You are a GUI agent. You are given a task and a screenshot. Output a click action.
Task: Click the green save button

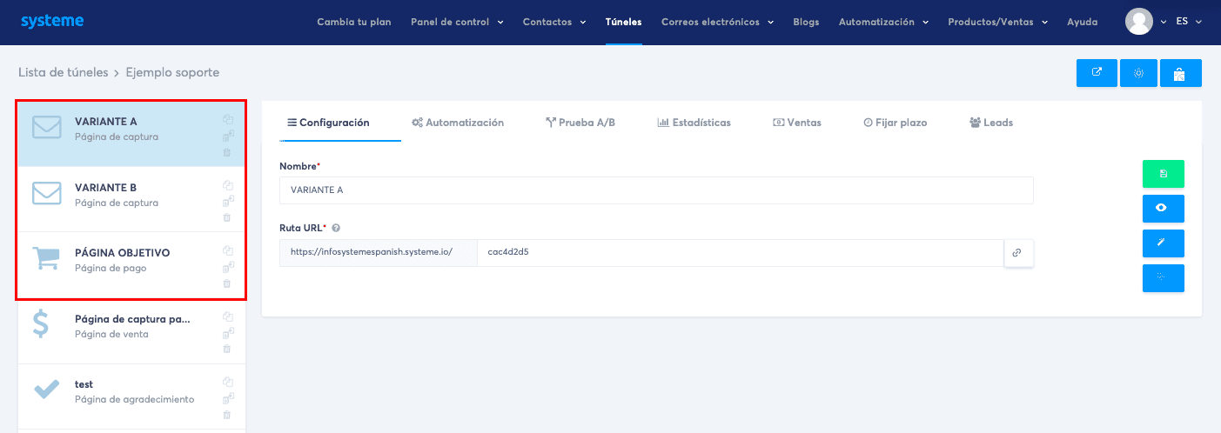pyautogui.click(x=1164, y=174)
